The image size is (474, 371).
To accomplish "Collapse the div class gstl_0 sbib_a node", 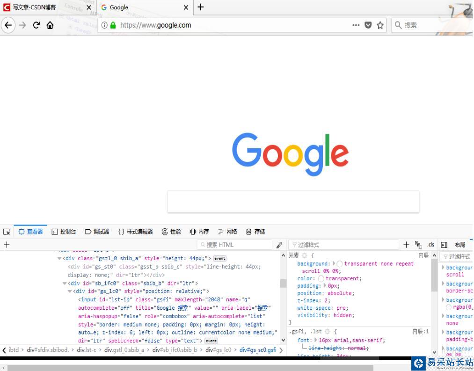I will [x=59, y=259].
